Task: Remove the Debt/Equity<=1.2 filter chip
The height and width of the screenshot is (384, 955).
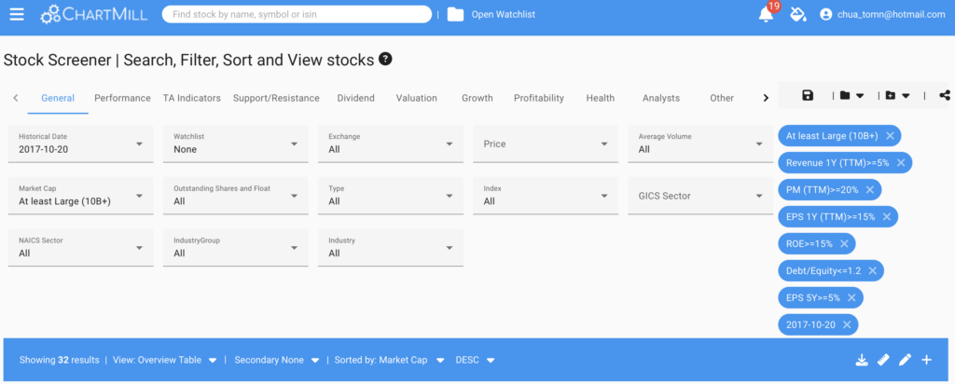Action: 872,270
